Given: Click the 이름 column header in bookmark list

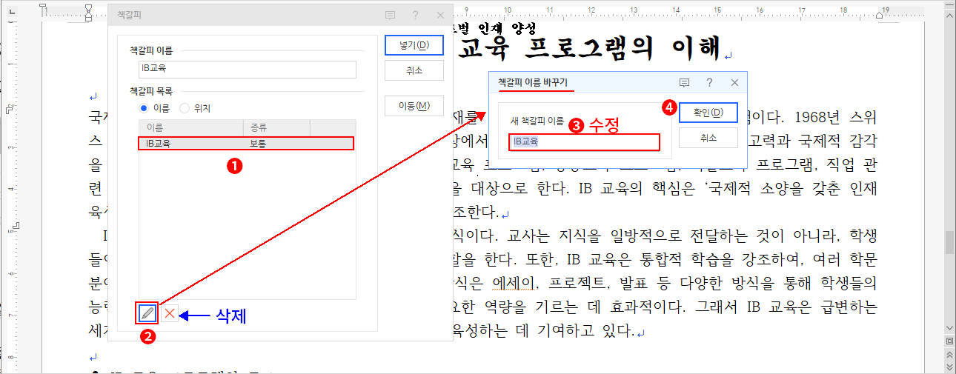Looking at the screenshot, I should [x=191, y=127].
